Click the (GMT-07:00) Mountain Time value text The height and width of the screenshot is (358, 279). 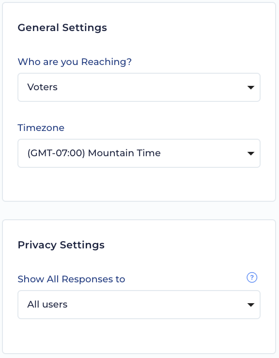point(94,153)
